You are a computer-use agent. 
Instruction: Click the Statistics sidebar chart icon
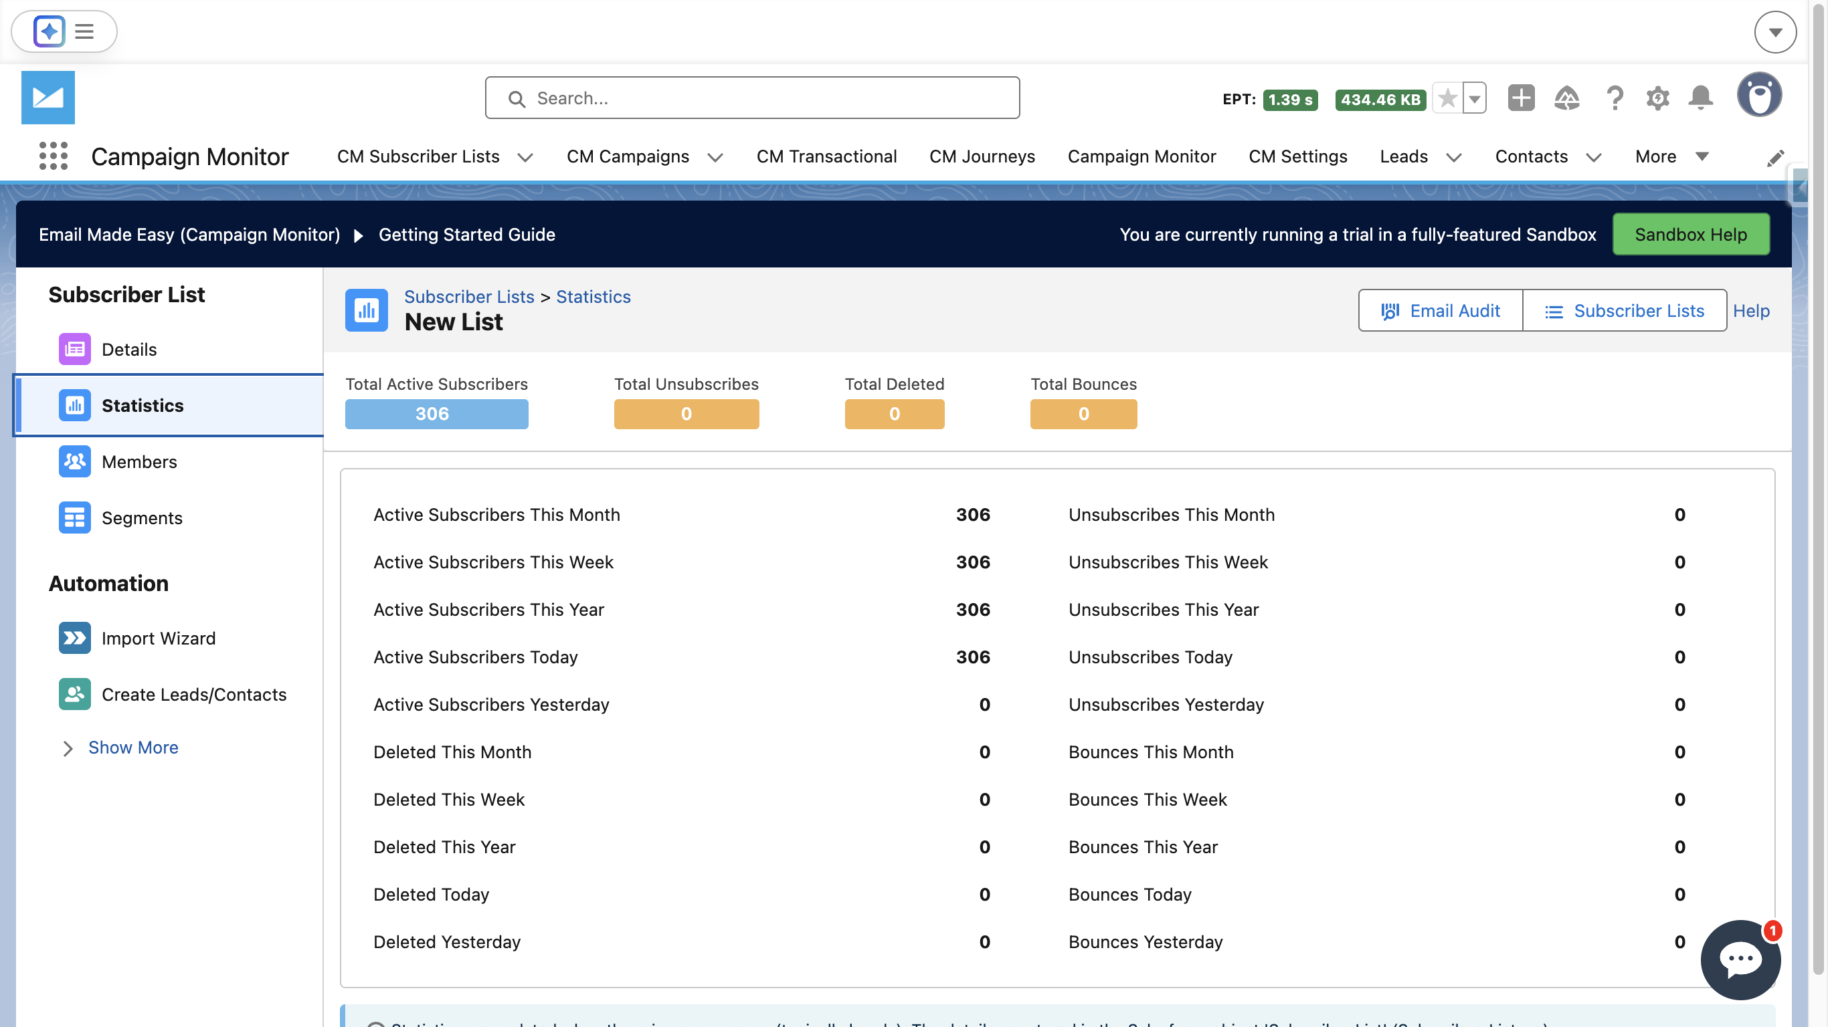(74, 405)
